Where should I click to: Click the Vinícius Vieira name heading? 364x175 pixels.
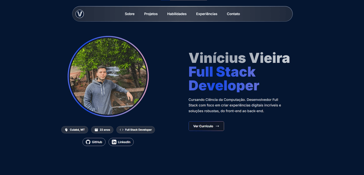pyautogui.click(x=239, y=58)
